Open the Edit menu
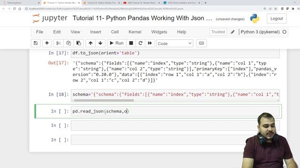Viewport: 300px width, 168px height. (57, 32)
